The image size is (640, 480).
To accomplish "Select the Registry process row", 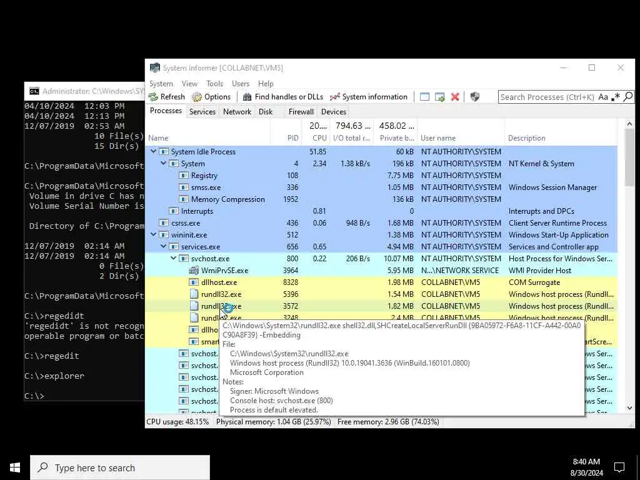I will point(381,175).
